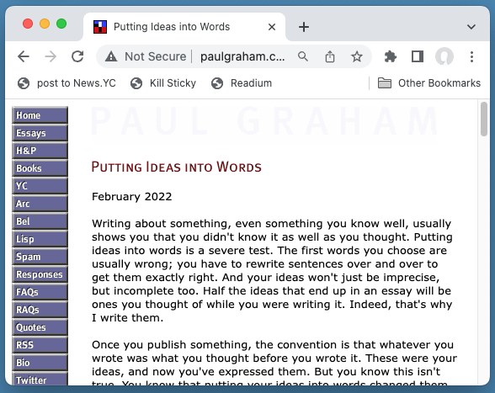
Task: Open the Extensions puzzle icon
Action: [x=391, y=57]
